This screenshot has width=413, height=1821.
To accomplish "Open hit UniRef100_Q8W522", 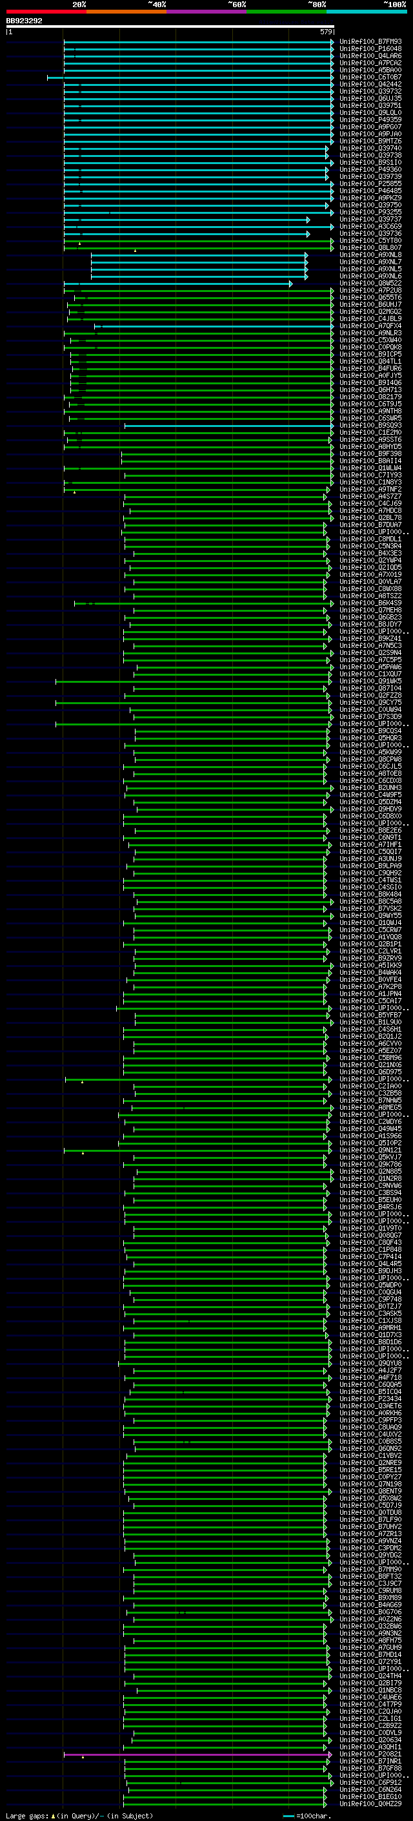I will click(x=370, y=284).
